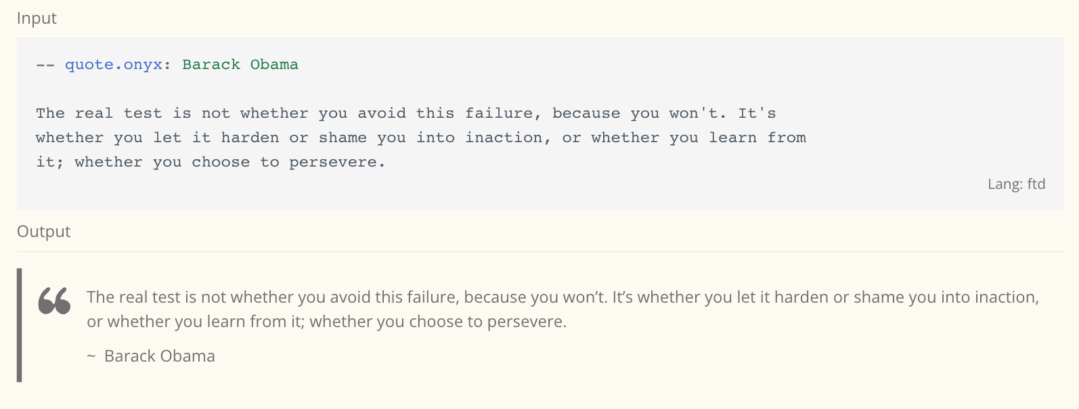1079x409 pixels.
Task: Click the tilde before Barack Obama
Action: (x=91, y=356)
